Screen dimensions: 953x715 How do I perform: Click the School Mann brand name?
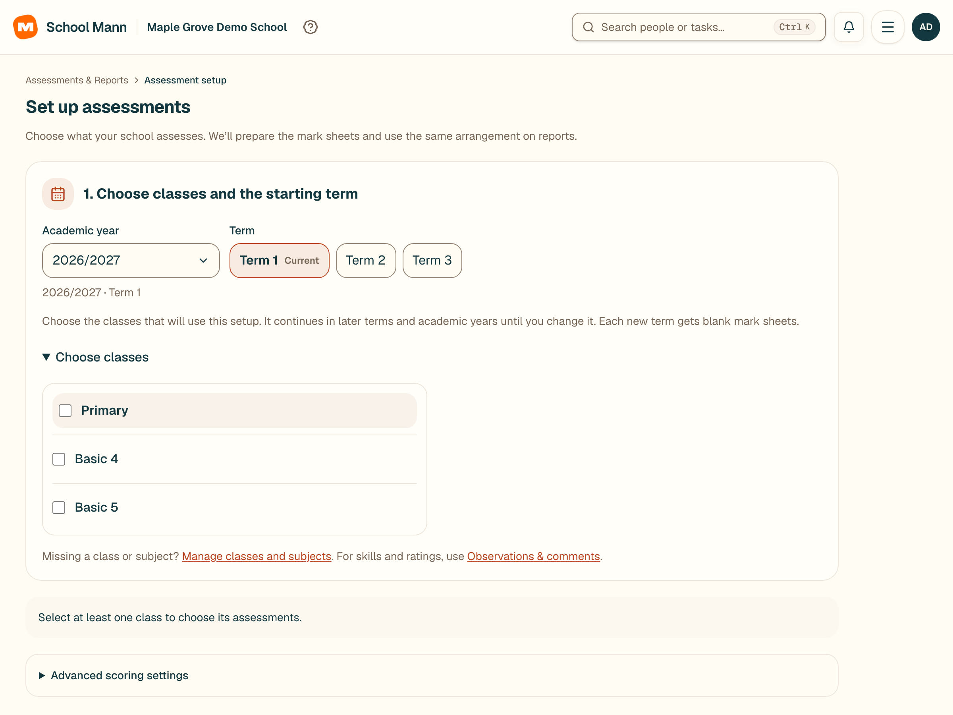point(87,27)
